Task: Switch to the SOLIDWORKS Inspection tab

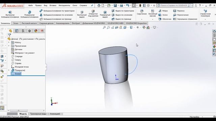Action: 136,23
